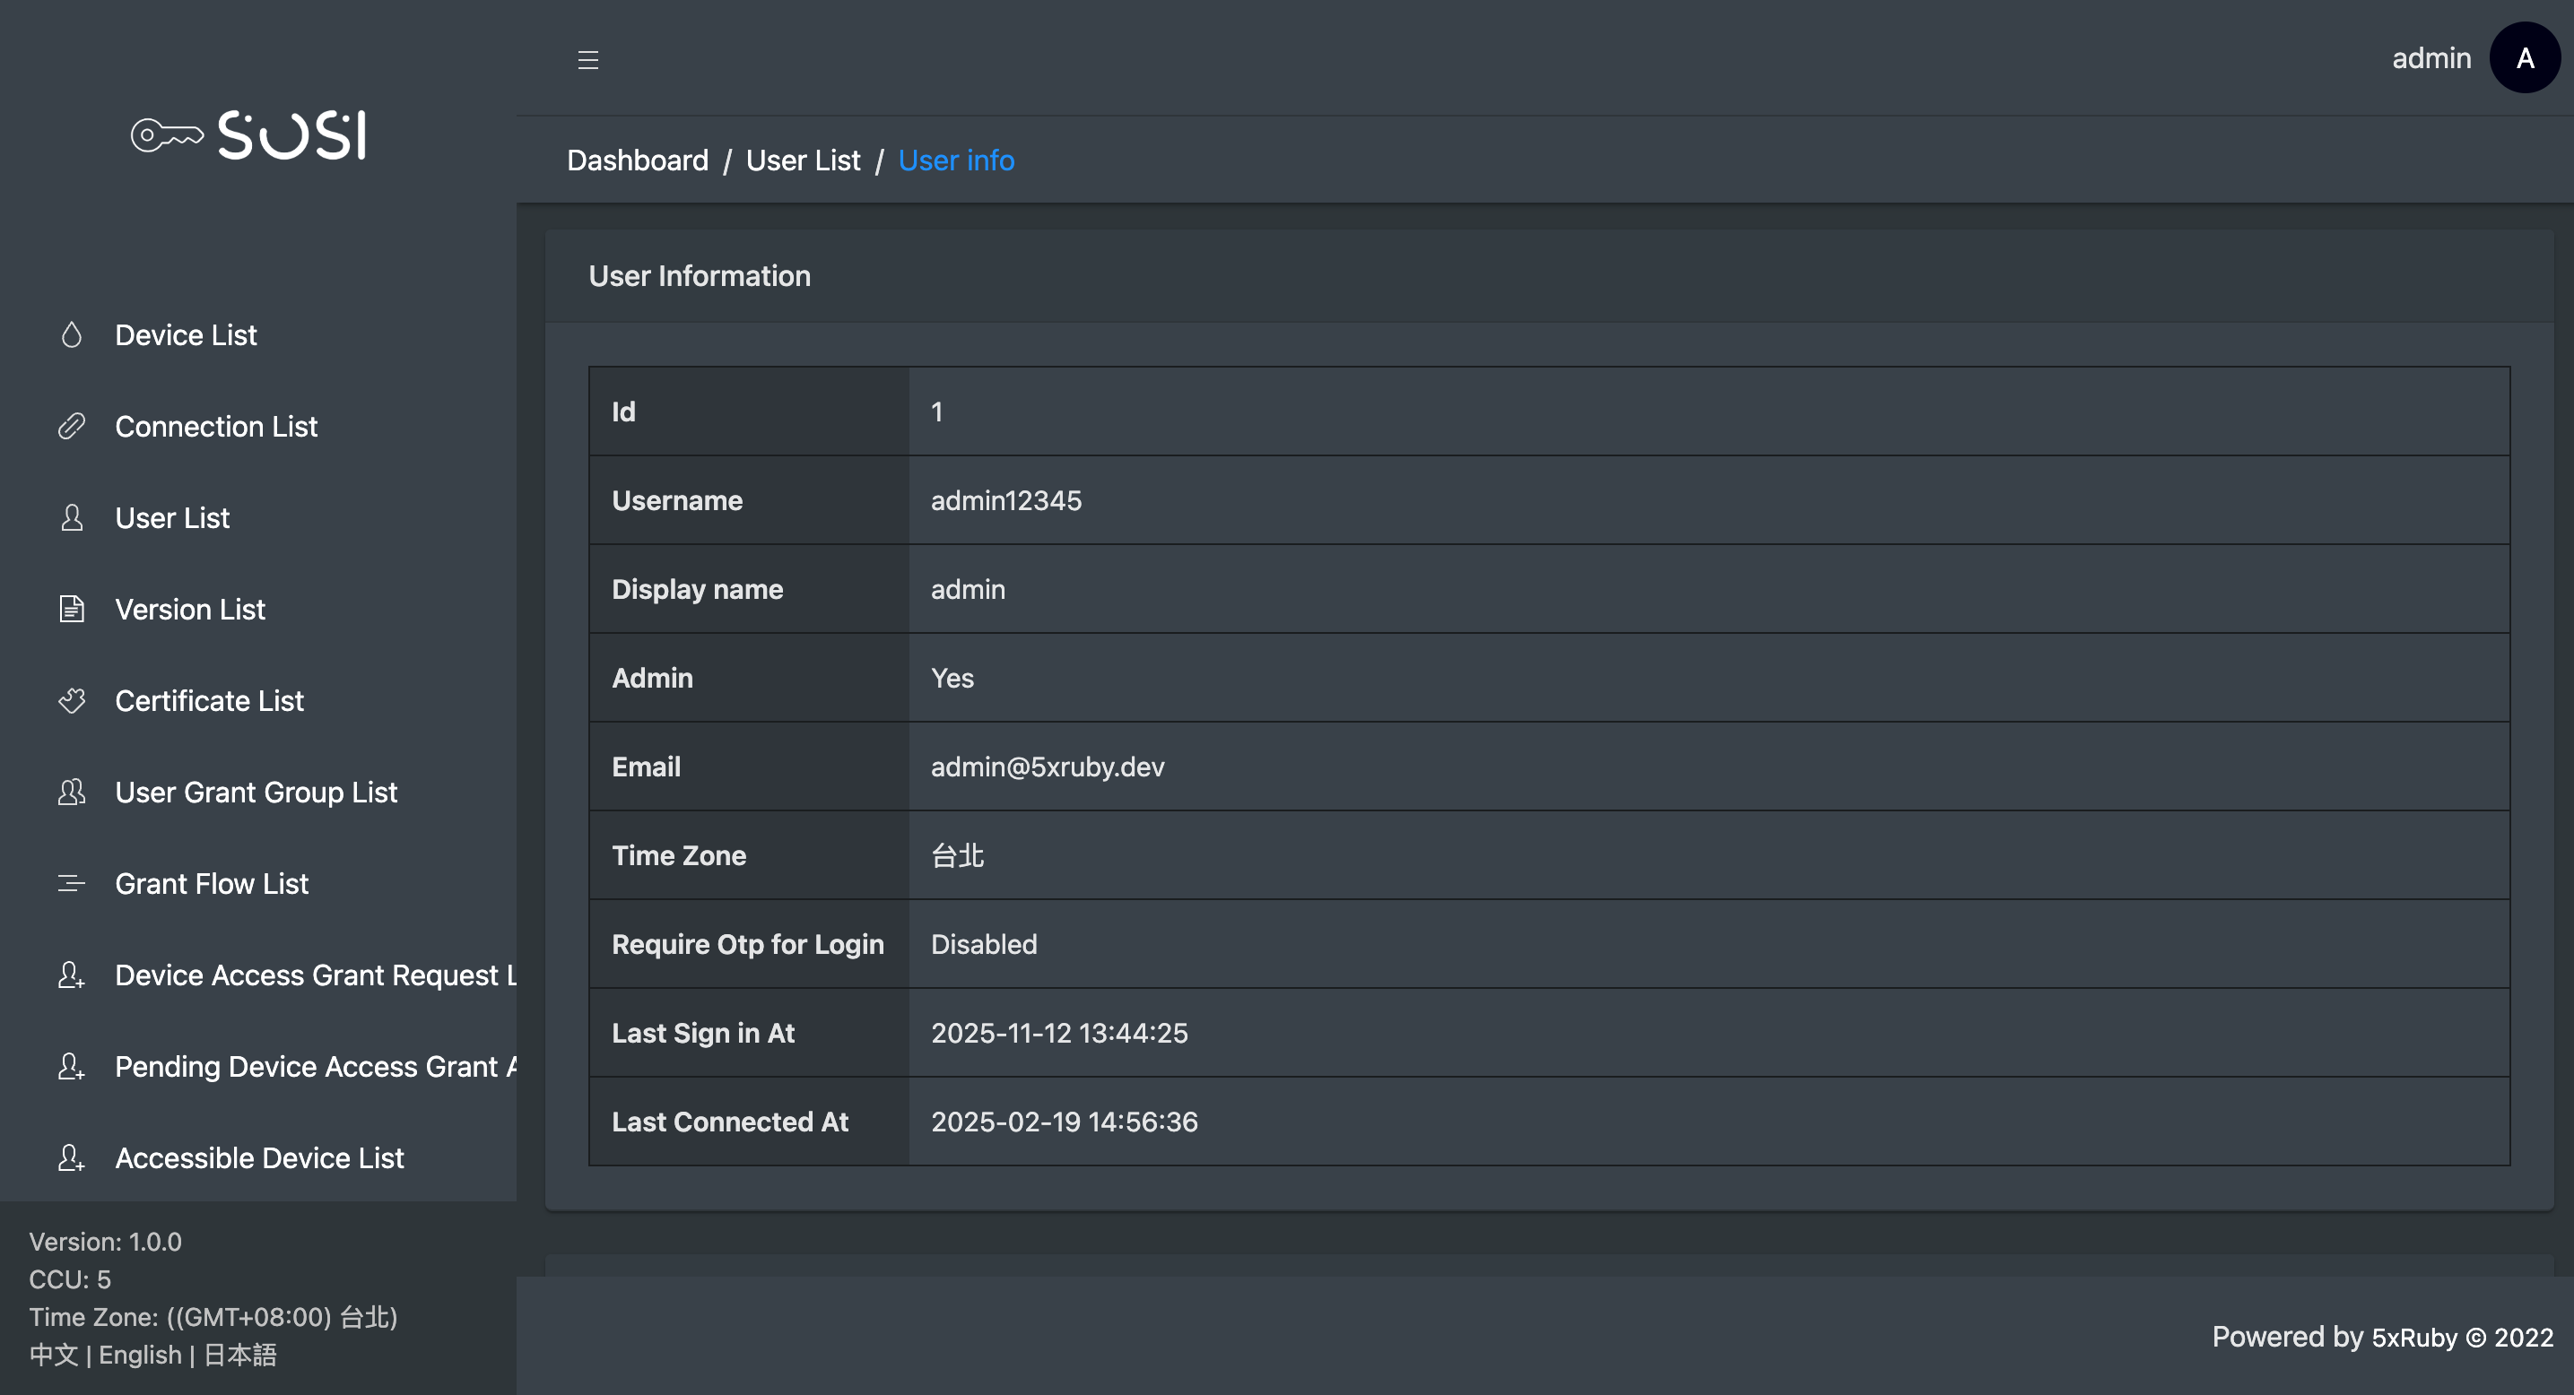2574x1395 pixels.
Task: Open the admin avatar menu
Action: point(2524,58)
